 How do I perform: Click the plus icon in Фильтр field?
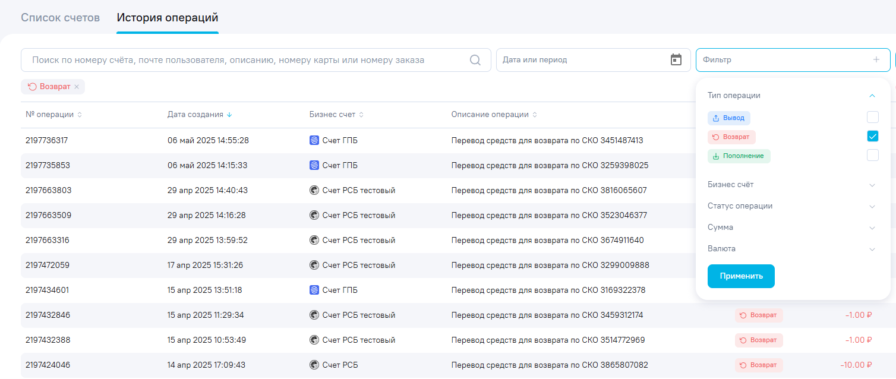(x=876, y=60)
